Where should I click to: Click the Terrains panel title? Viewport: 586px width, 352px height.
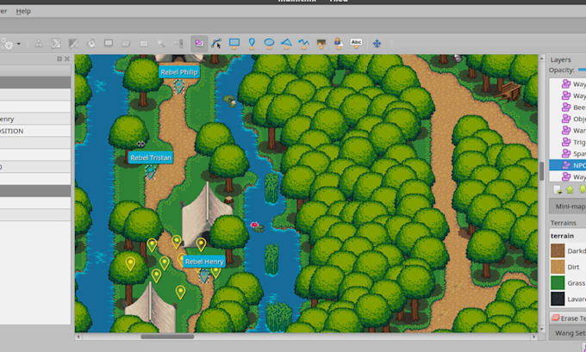[564, 223]
